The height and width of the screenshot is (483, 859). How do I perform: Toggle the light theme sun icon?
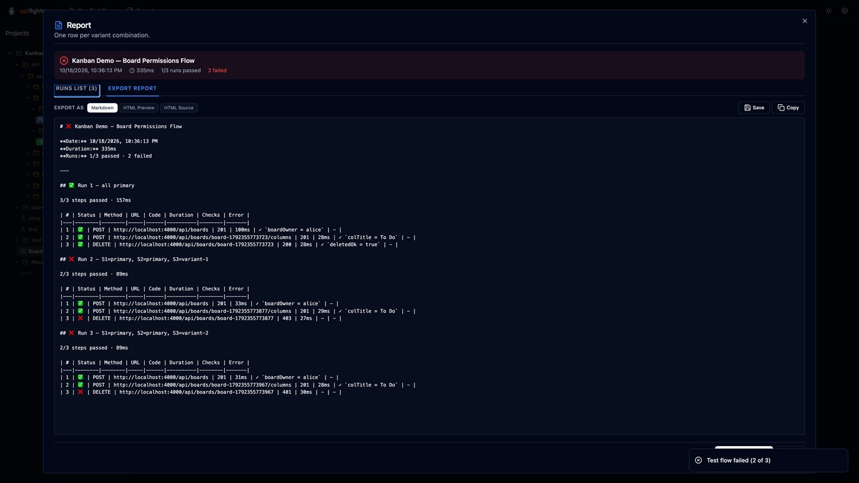coord(828,11)
